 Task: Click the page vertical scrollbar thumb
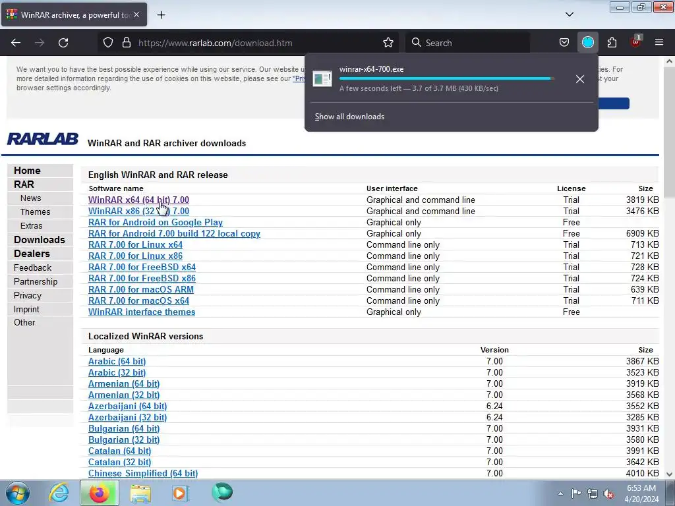(x=669, y=131)
